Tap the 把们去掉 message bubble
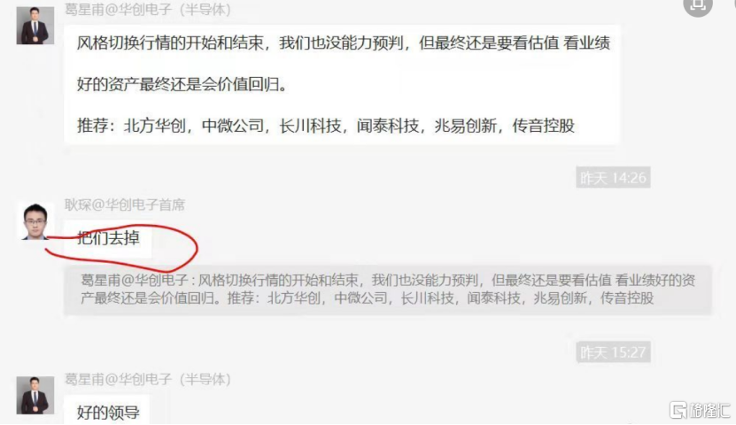This screenshot has height=425, width=736. tap(108, 238)
